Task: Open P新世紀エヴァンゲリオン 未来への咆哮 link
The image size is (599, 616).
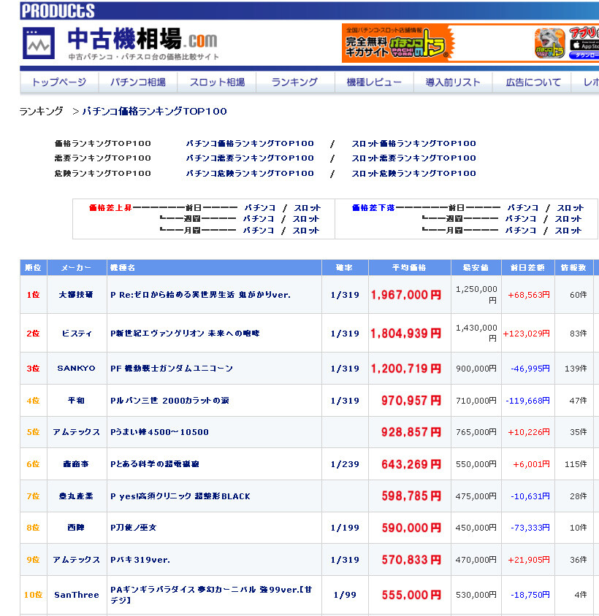Action: (x=185, y=334)
